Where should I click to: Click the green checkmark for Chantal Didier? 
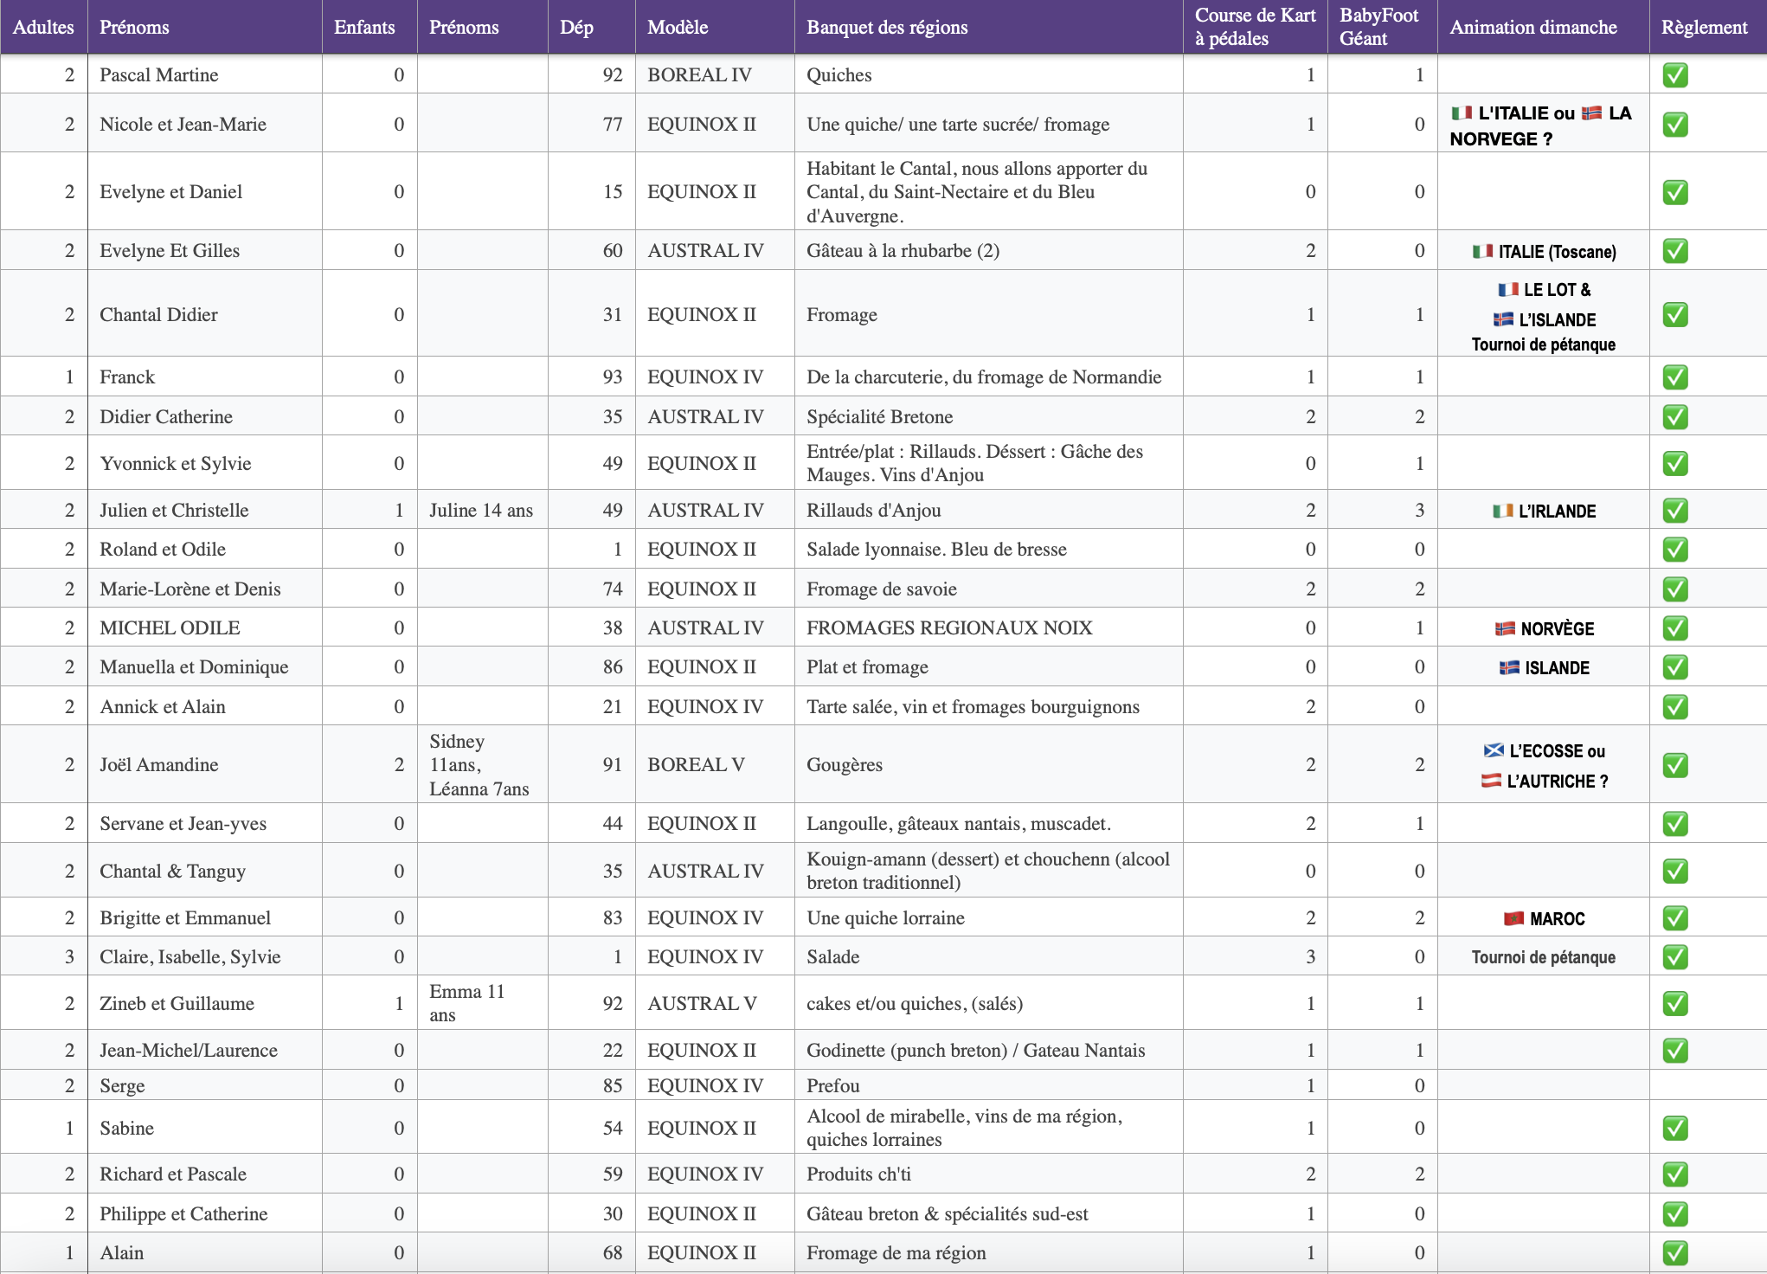click(x=1675, y=315)
